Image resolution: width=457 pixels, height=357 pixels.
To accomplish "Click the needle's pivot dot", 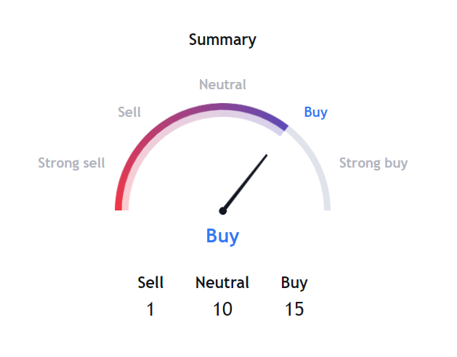I will coord(223,211).
